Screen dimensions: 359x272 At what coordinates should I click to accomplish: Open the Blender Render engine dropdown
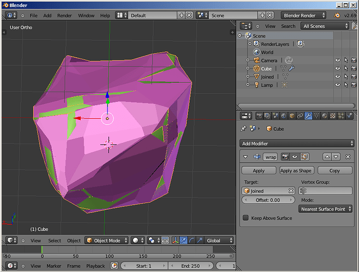pos(303,15)
